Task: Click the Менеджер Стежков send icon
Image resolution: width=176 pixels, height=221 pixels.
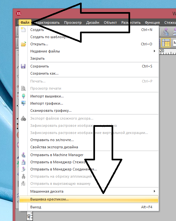Action: click(x=23, y=162)
